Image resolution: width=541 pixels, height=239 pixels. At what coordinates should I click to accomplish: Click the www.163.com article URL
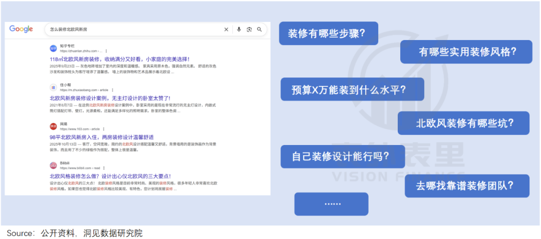[80, 129]
